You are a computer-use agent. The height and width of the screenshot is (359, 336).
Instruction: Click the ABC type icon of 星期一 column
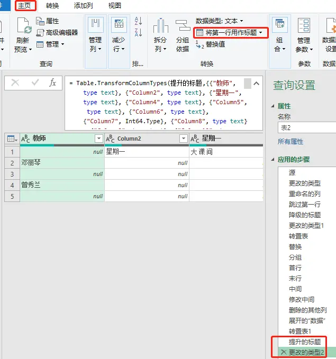pos(195,139)
